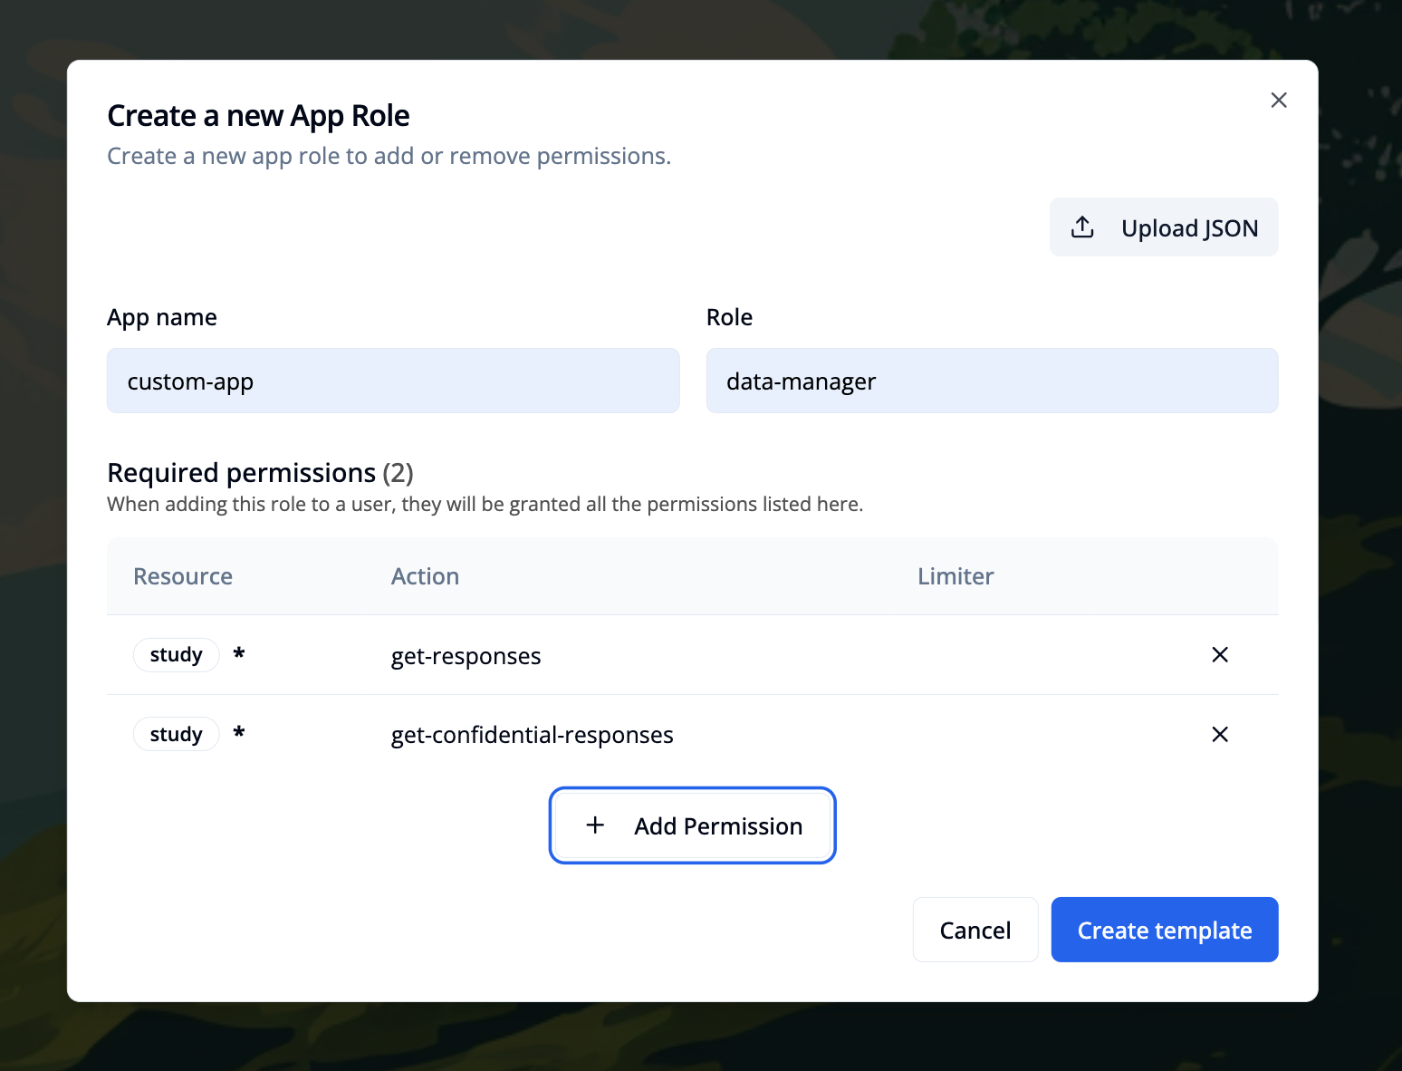Image resolution: width=1402 pixels, height=1071 pixels.
Task: Click the asterisk next to the first study badge
Action: (x=238, y=654)
